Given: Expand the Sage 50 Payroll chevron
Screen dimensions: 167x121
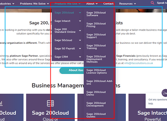Looking at the screenshot, I should pyautogui.click(x=80, y=49).
